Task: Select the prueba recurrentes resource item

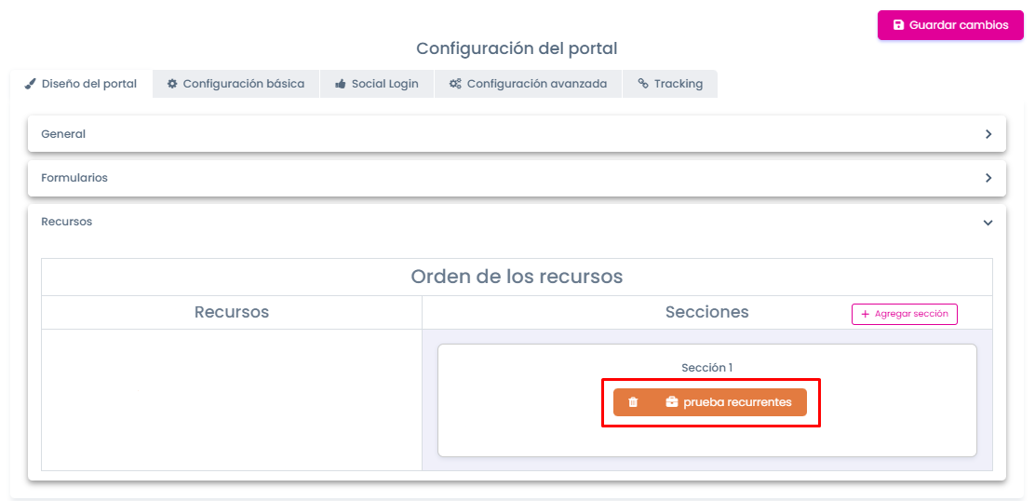Action: click(709, 402)
